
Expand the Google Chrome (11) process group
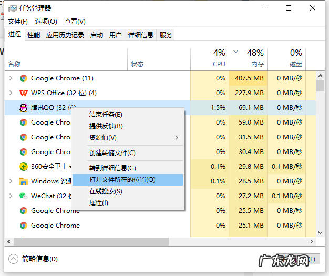click(x=11, y=78)
